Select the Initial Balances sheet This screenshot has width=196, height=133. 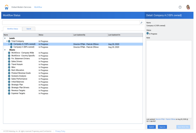pos(18,82)
